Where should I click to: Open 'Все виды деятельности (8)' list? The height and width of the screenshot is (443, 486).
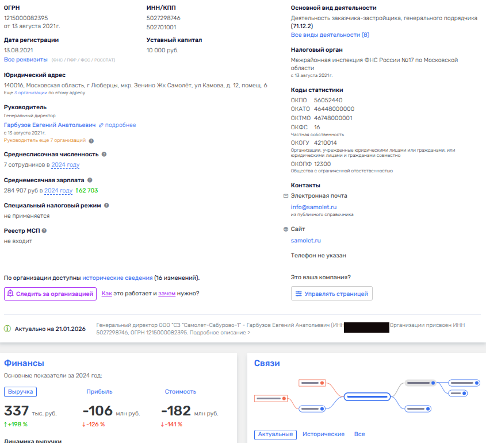(330, 35)
